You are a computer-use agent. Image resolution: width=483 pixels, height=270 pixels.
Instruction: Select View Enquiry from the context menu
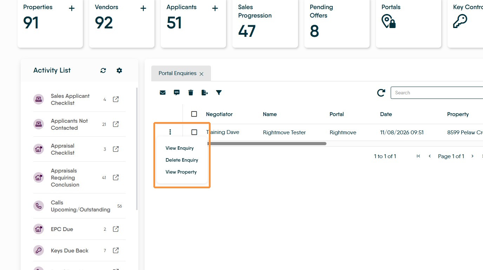point(180,148)
